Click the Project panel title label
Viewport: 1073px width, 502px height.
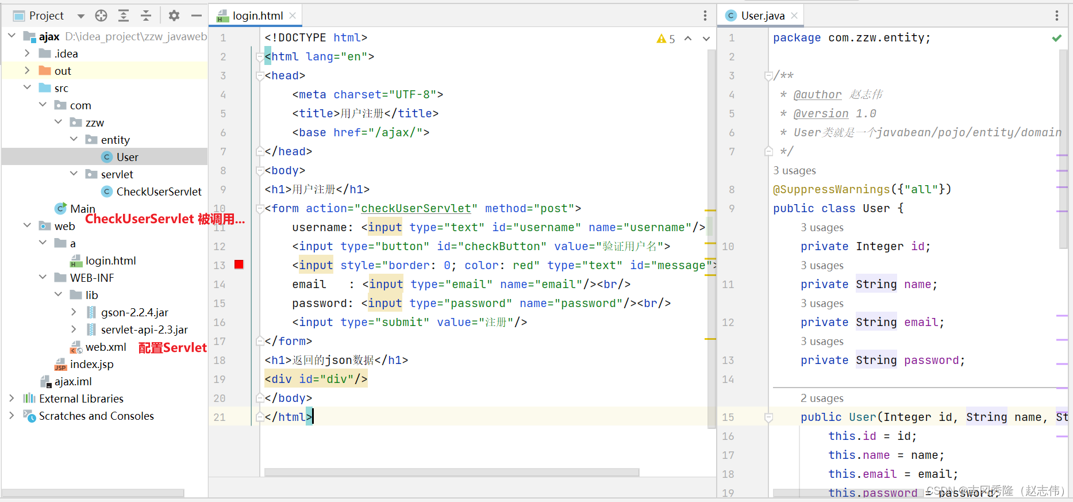click(x=46, y=16)
